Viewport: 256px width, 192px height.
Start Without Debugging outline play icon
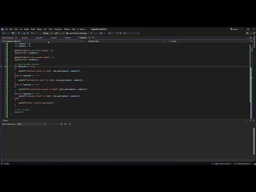click(x=92, y=33)
